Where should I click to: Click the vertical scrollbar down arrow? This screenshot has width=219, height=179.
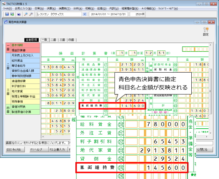coord(210,133)
